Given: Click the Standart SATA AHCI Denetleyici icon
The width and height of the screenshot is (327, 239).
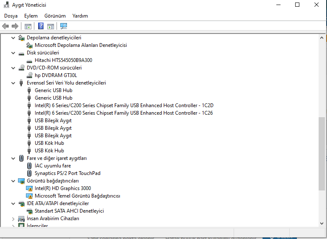Looking at the screenshot, I should (30, 211).
